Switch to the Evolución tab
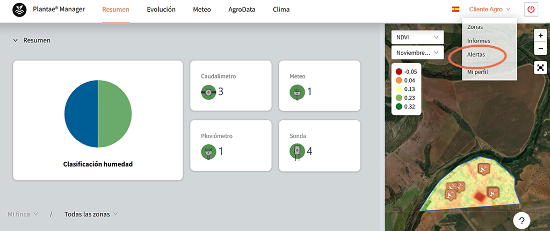Screen dimensions: 550x231 161,10
